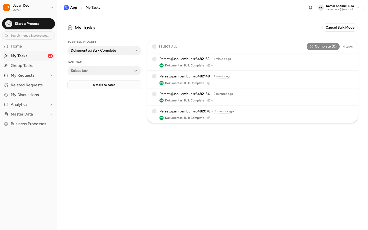
Task: Click the My Requests inbox icon
Action: click(x=6, y=75)
